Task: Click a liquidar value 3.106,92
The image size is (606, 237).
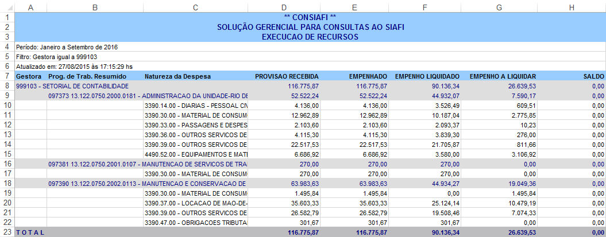Action: click(499, 154)
